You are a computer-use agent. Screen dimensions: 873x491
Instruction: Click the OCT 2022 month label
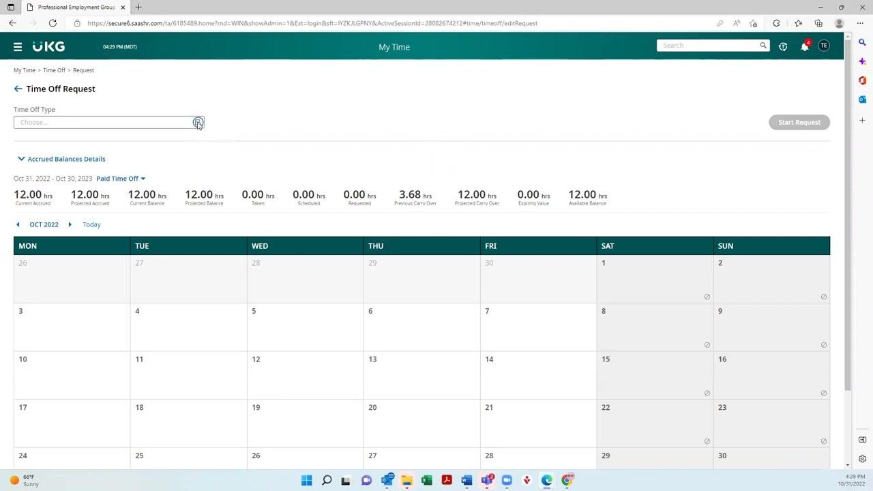click(x=44, y=224)
